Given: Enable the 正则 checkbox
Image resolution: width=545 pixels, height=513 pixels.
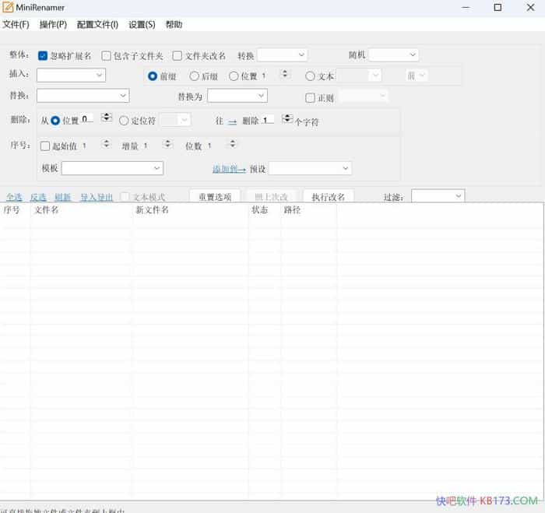Looking at the screenshot, I should [x=310, y=98].
